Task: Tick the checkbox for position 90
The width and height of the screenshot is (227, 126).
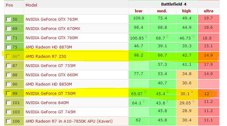Action: [8, 84]
